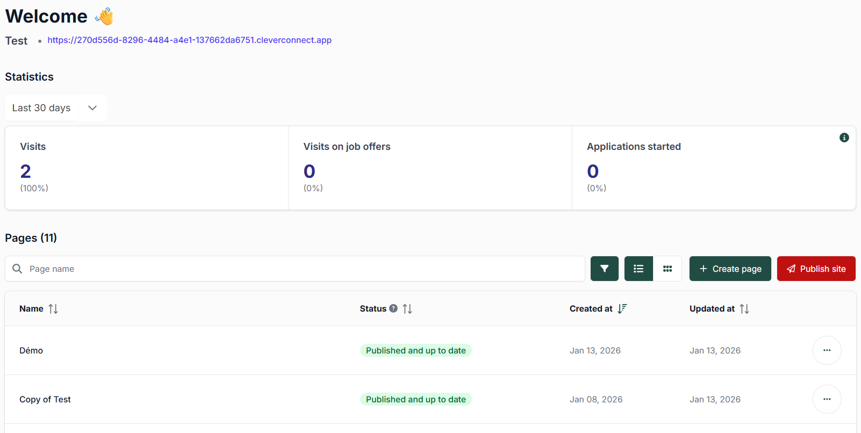The width and height of the screenshot is (861, 433).
Task: Switch to list view layout
Action: (x=638, y=269)
